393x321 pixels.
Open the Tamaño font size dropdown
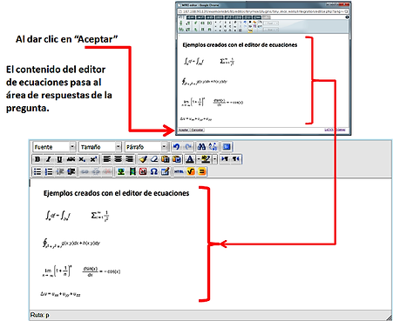point(100,147)
